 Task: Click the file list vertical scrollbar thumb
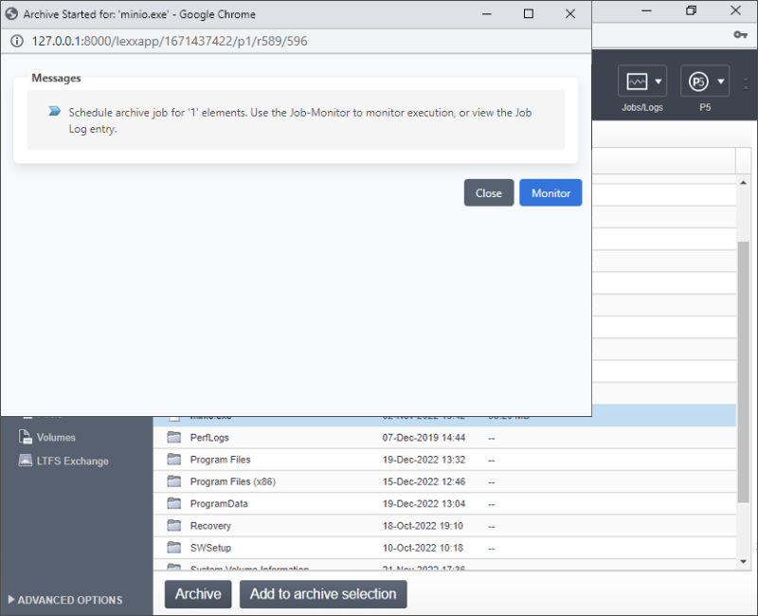744,371
